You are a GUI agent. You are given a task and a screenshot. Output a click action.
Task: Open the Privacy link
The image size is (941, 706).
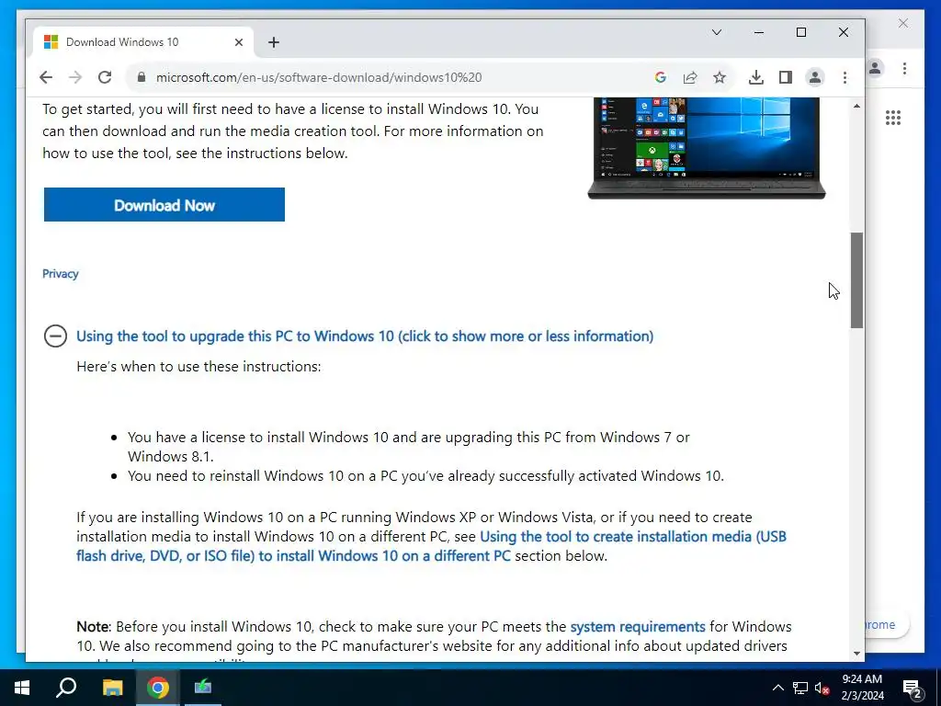coord(60,274)
